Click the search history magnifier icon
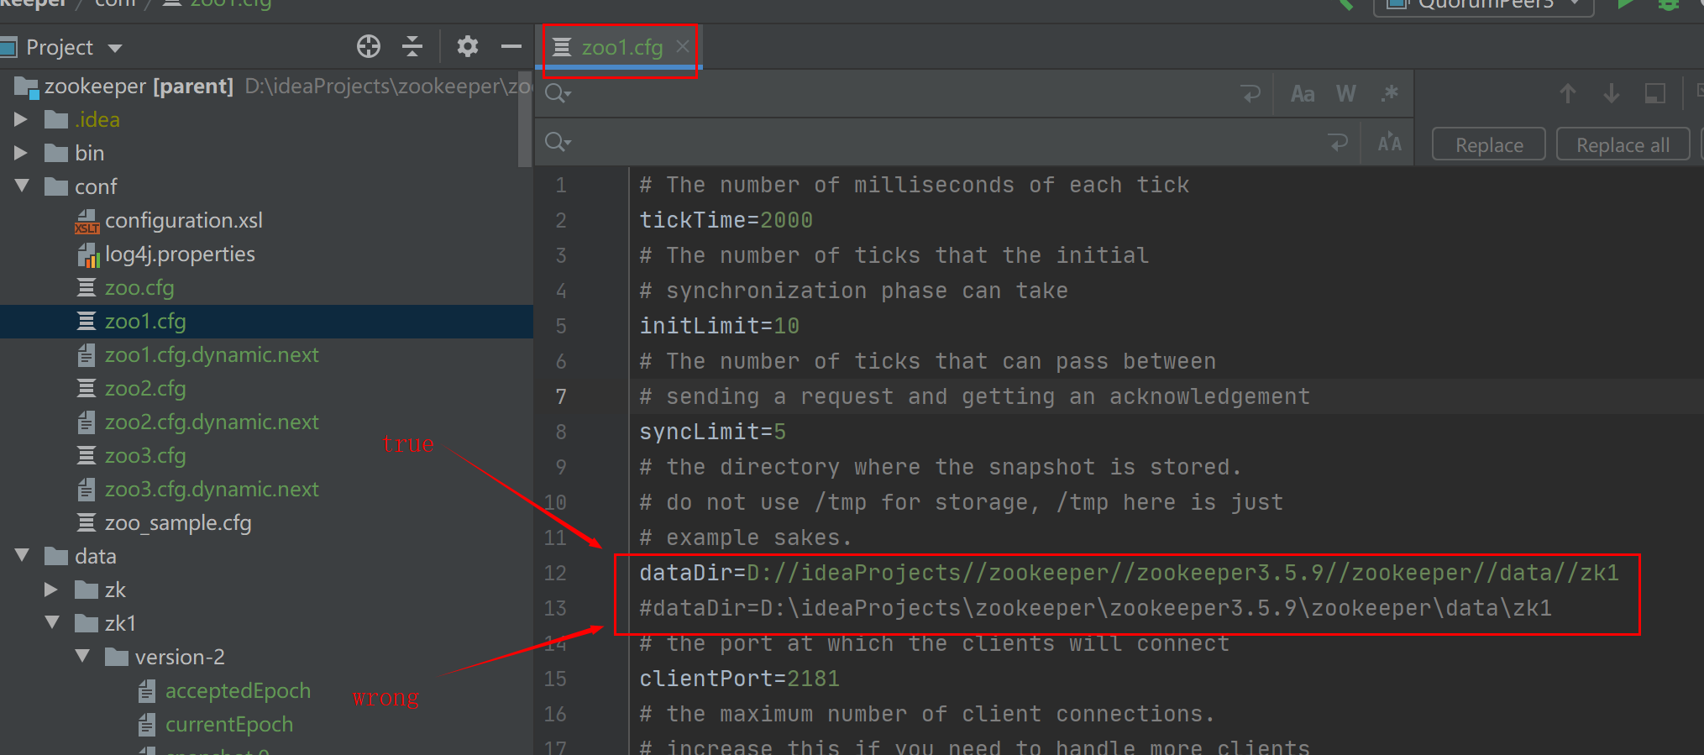This screenshot has height=755, width=1704. [x=558, y=93]
